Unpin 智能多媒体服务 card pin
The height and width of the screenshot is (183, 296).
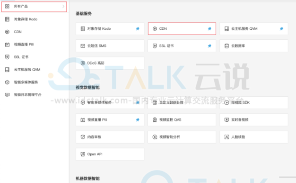pyautogui.click(x=138, y=102)
